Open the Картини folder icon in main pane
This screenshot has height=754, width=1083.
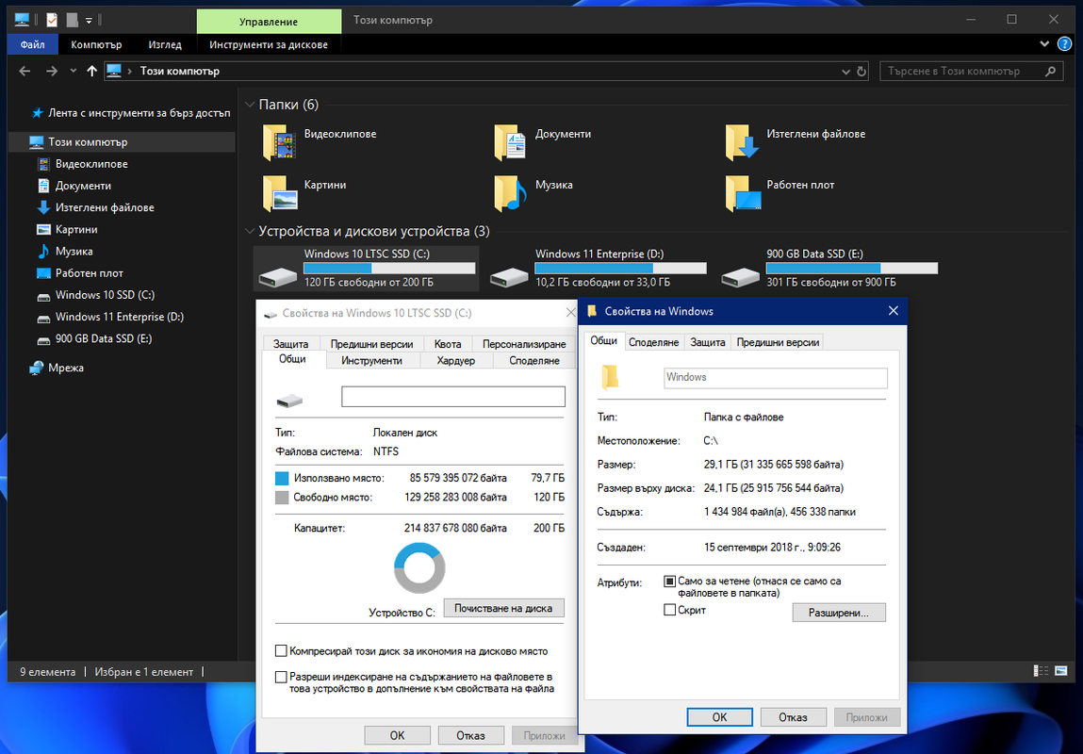[x=279, y=193]
